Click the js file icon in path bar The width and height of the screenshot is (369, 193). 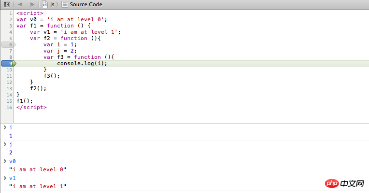click(45, 4)
